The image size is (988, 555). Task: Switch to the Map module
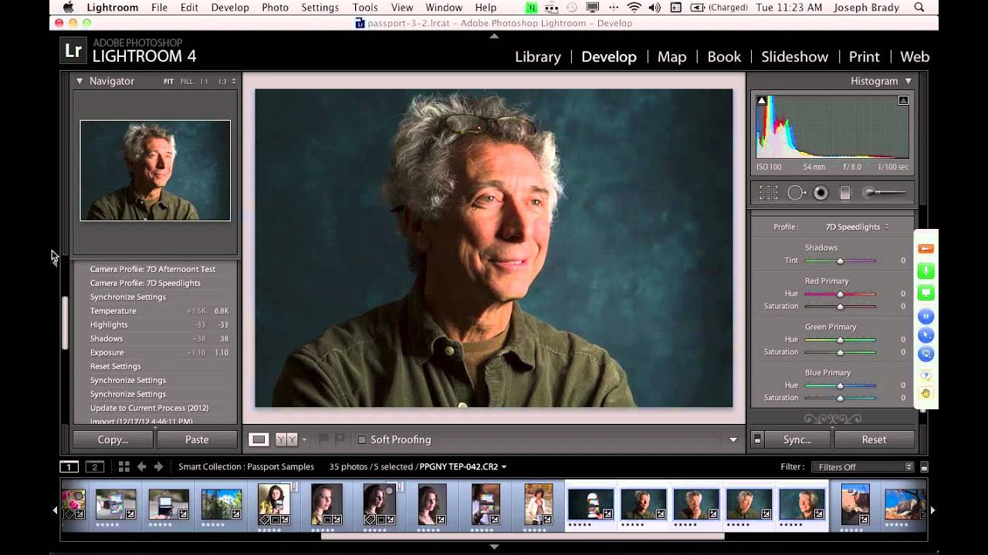[672, 57]
